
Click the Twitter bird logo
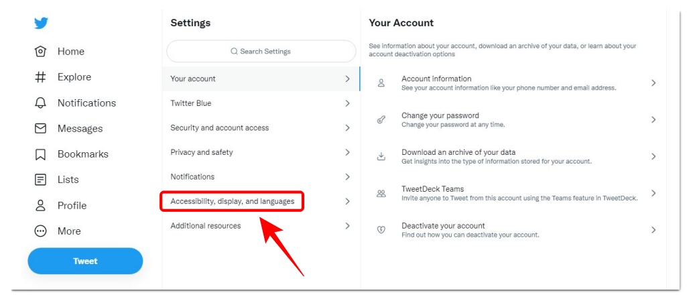pos(41,23)
